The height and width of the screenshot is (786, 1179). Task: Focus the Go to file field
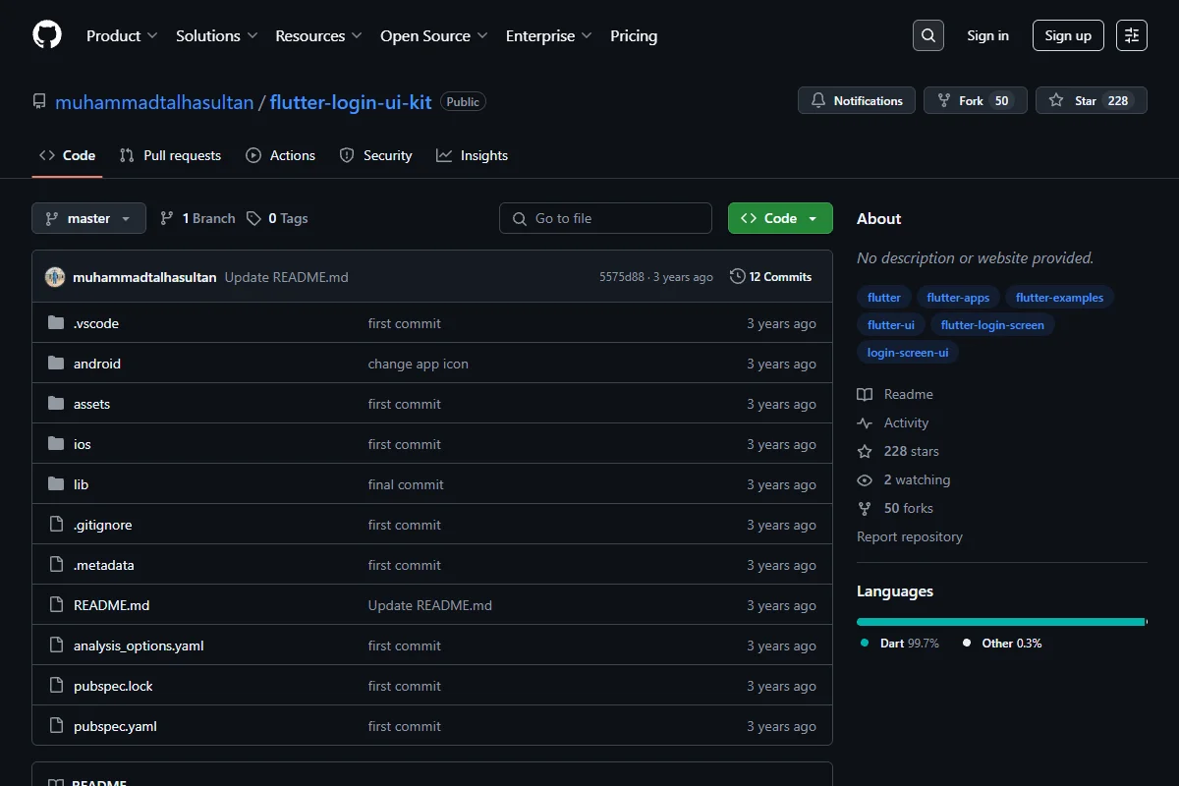click(605, 218)
